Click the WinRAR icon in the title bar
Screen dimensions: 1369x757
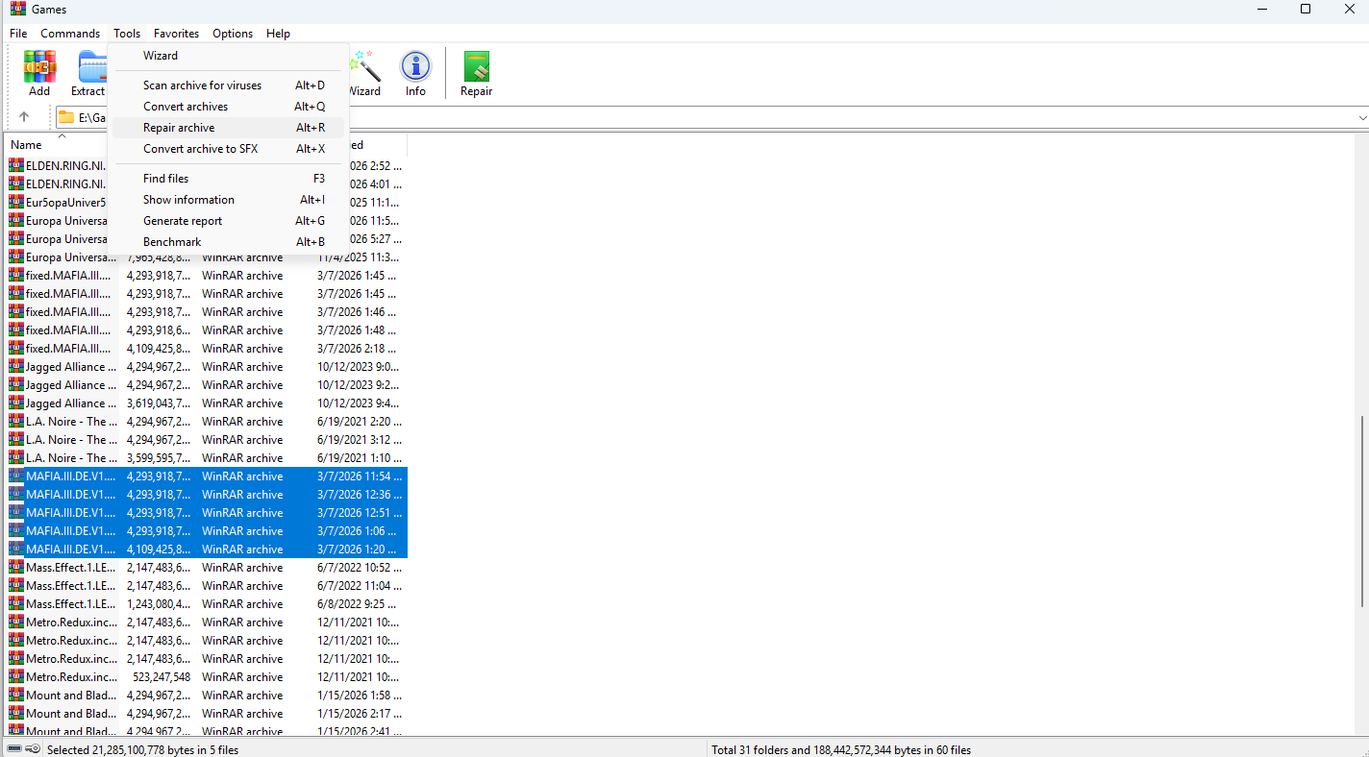[17, 9]
